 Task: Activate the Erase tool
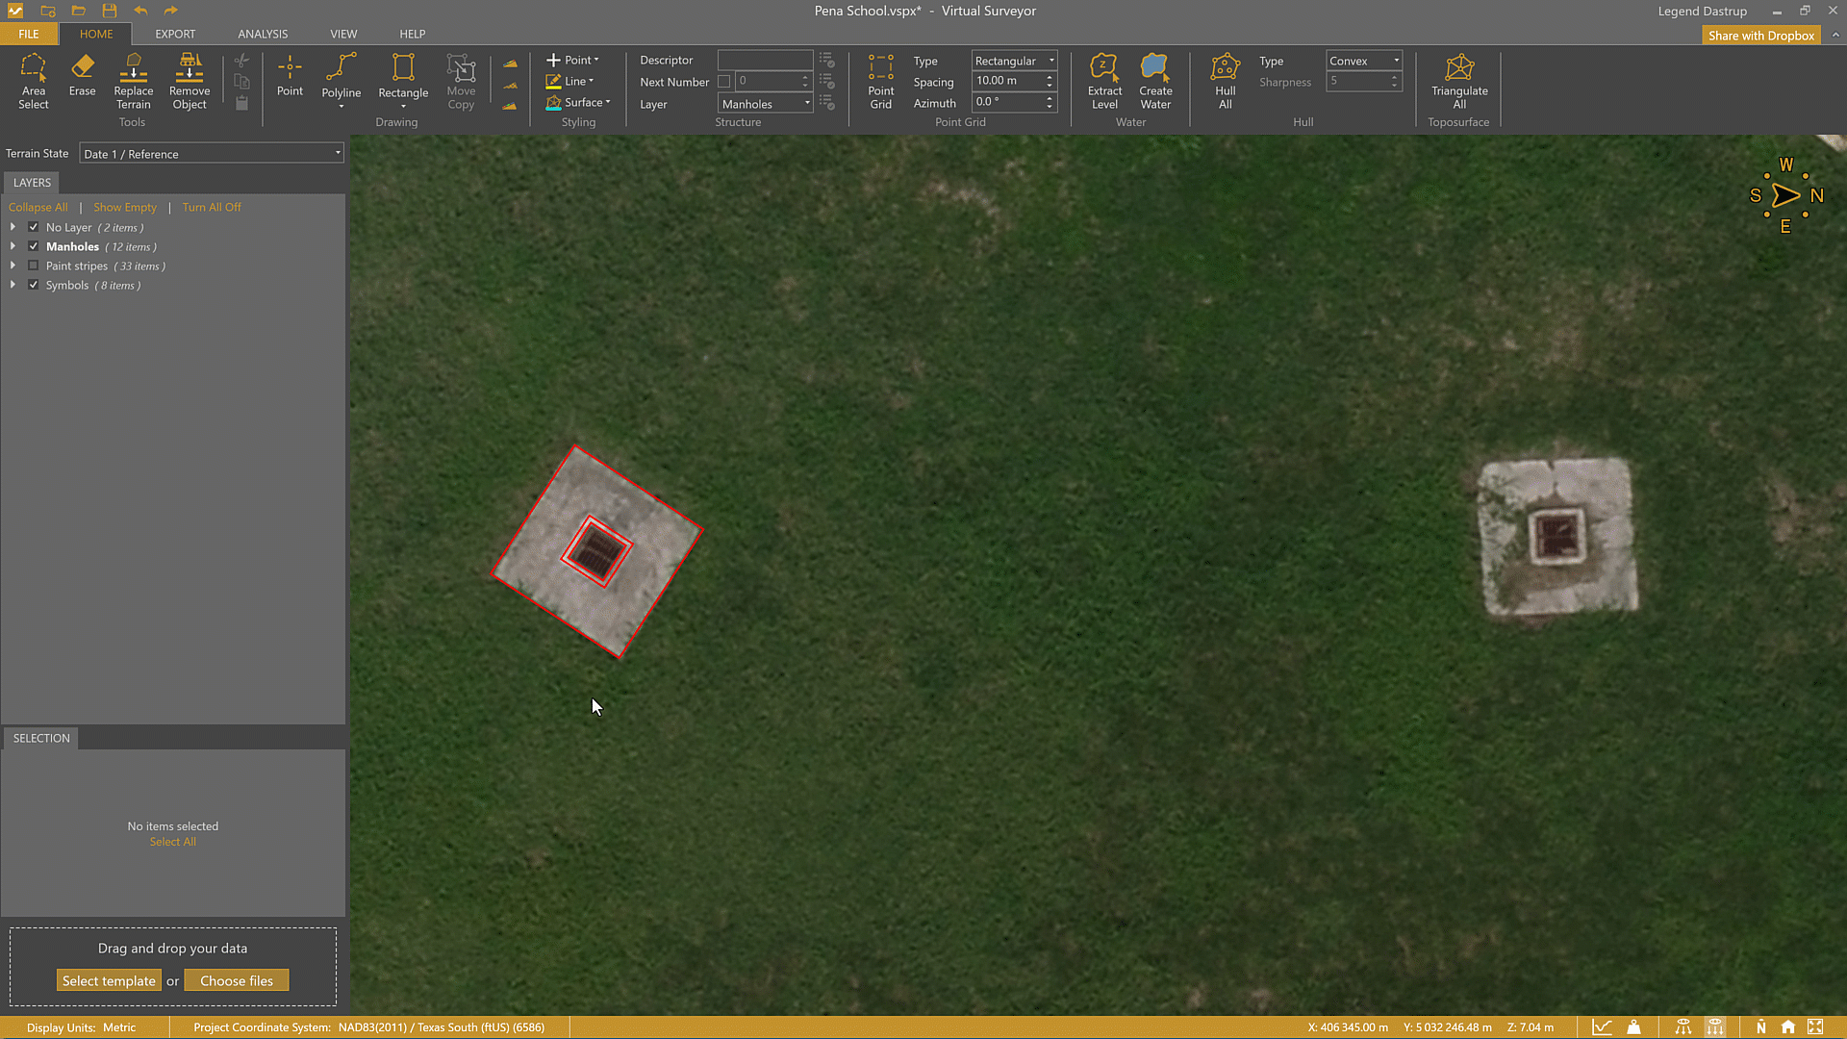(82, 76)
